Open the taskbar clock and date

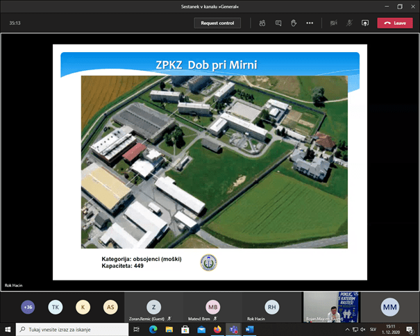(x=391, y=329)
